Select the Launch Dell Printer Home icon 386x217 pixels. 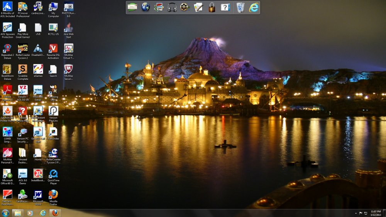(x=7, y=114)
